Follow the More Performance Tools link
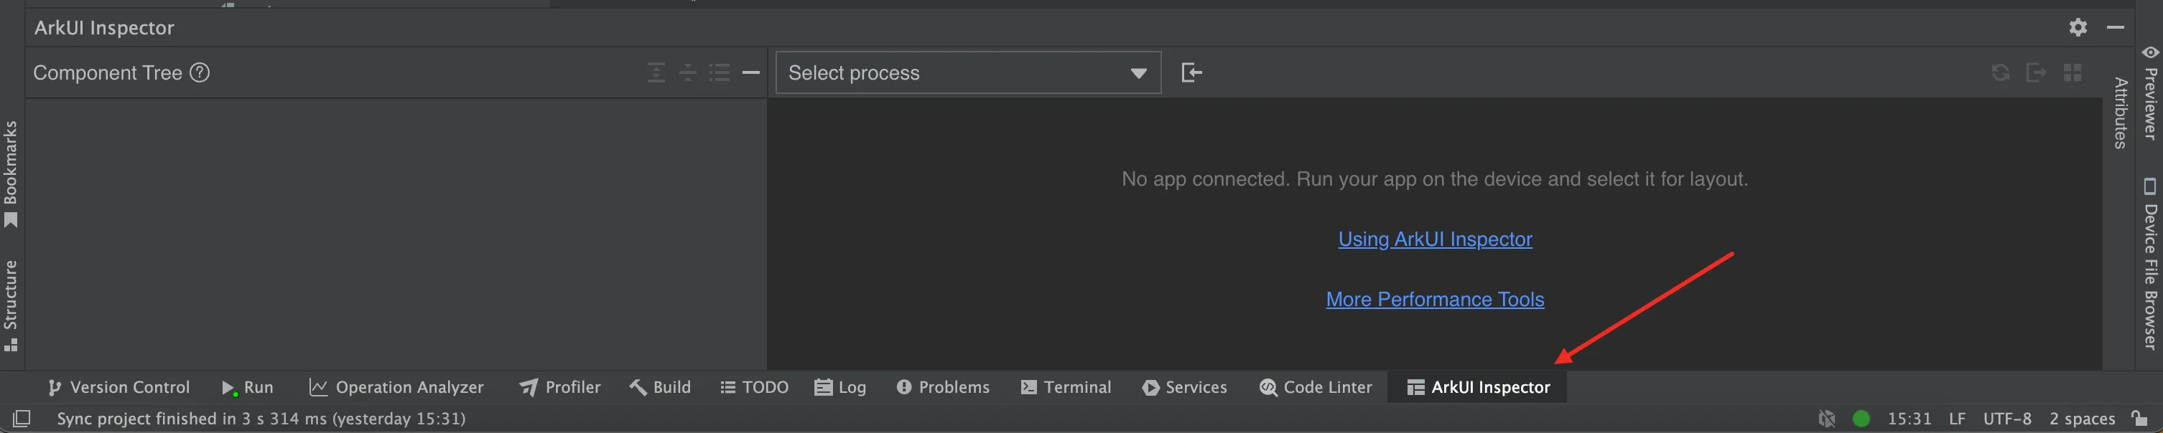This screenshot has width=2163, height=433. [1434, 300]
